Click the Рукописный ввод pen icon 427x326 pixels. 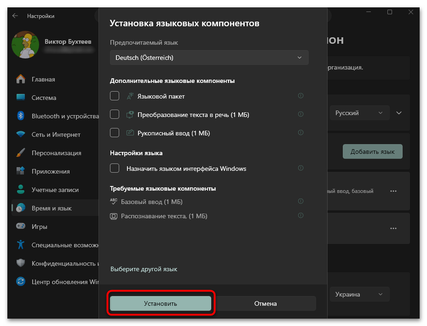click(130, 133)
